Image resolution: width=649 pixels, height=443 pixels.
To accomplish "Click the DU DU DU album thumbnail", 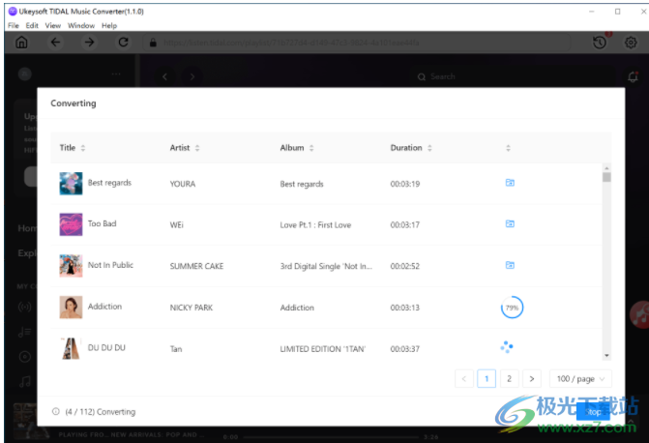I will (71, 348).
